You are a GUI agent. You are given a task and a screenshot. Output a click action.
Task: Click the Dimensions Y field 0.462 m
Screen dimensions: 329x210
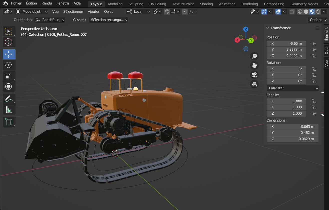pyautogui.click(x=292, y=133)
